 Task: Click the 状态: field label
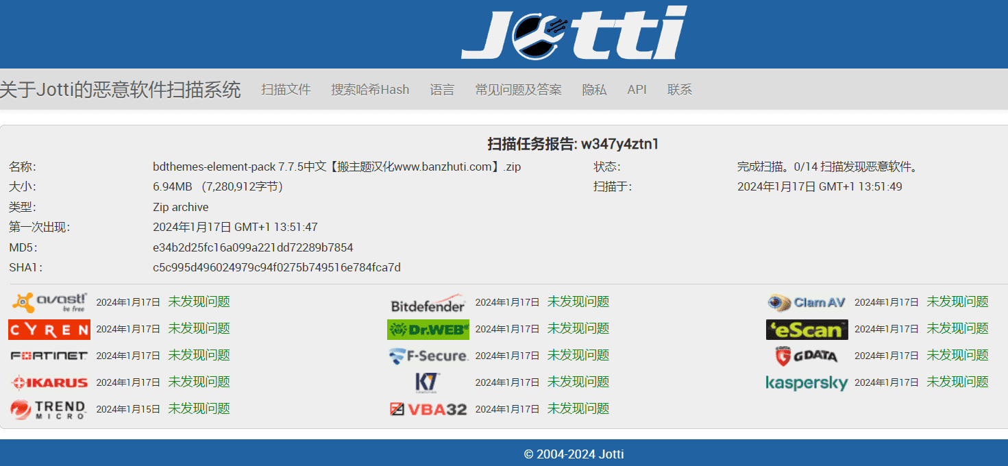tap(606, 167)
